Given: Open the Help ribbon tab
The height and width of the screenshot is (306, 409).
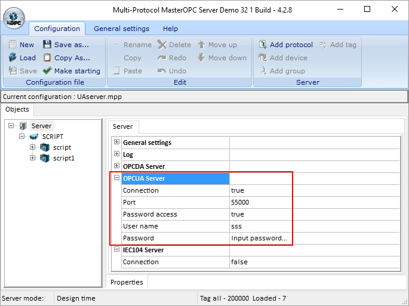Looking at the screenshot, I should click(170, 29).
